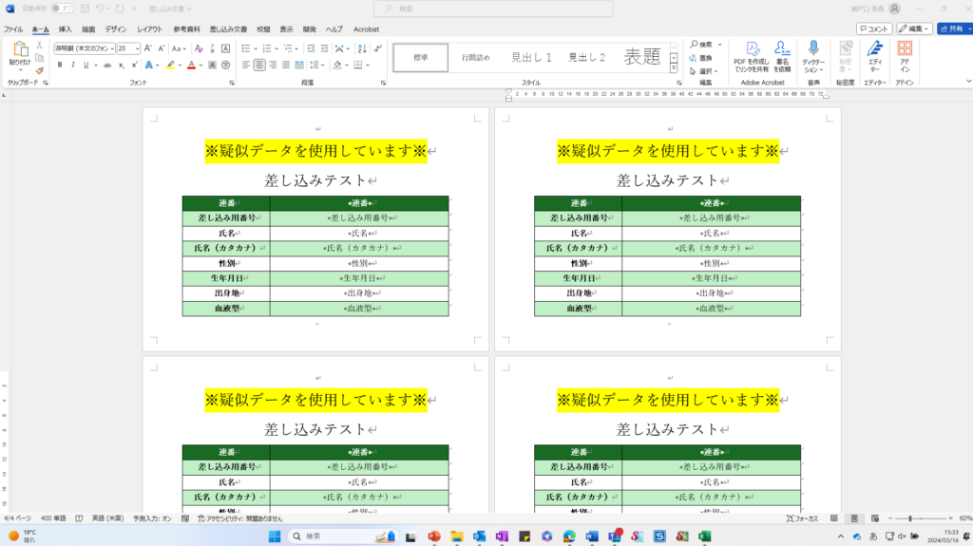
Task: Toggle Bold formatting
Action: [x=60, y=66]
